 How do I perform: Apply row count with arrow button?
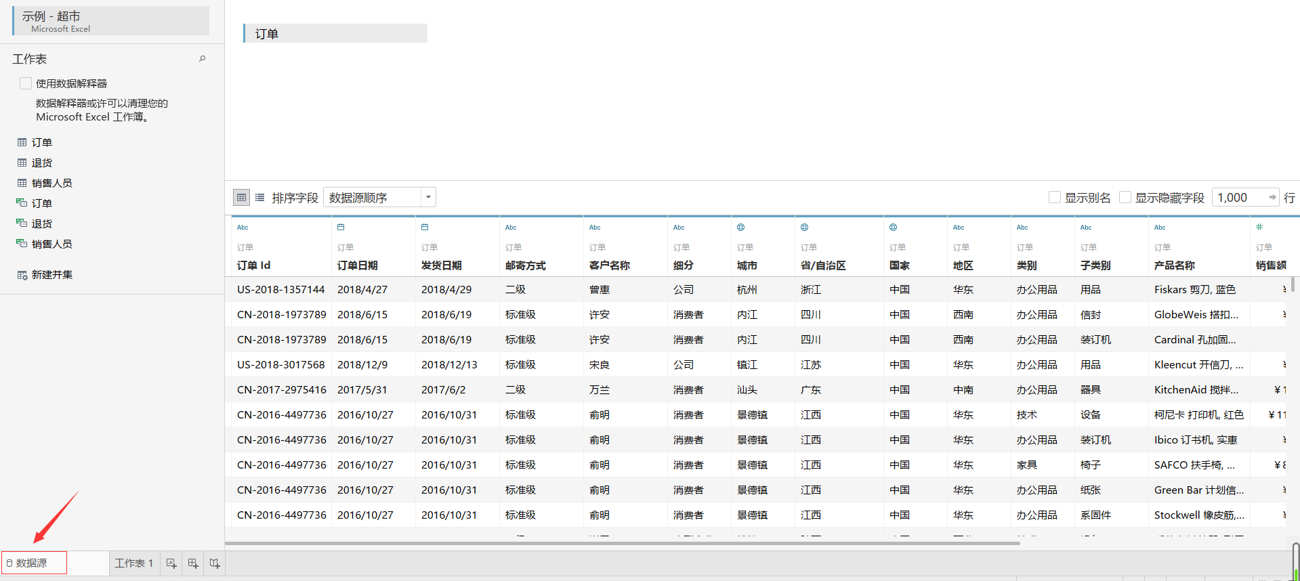point(1272,197)
